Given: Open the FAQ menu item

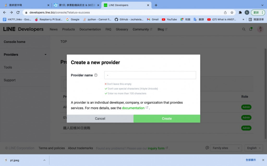Looking at the screenshot, I should point(108,29).
